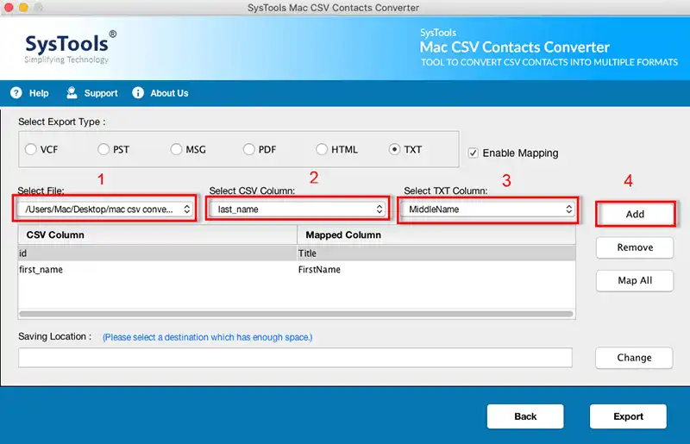Click the Support person icon
The width and height of the screenshot is (690, 444).
tap(72, 93)
